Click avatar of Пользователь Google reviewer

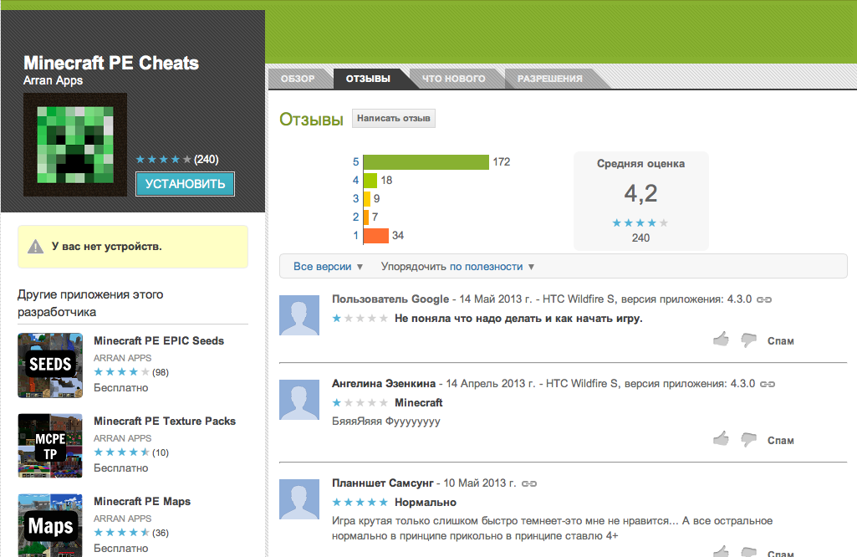[299, 315]
